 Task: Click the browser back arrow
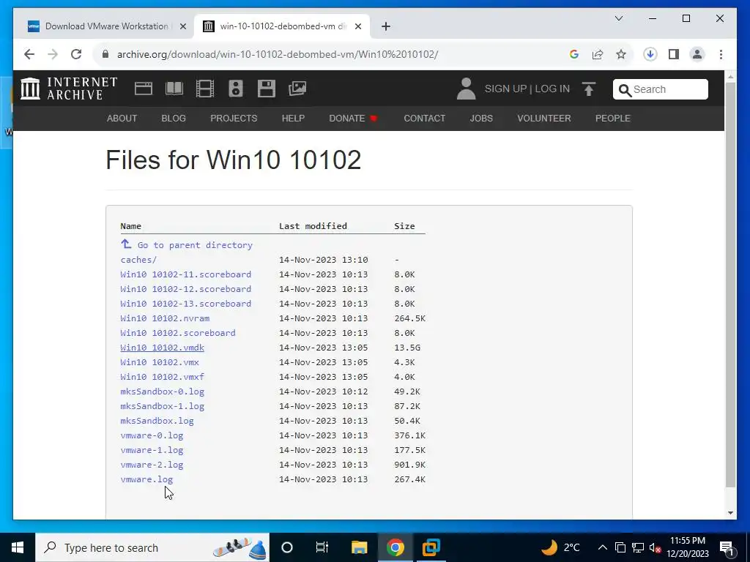29,54
